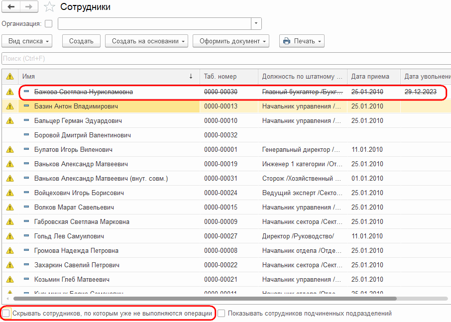Select the row Бальцер Герман Эдуардович

pos(226,121)
